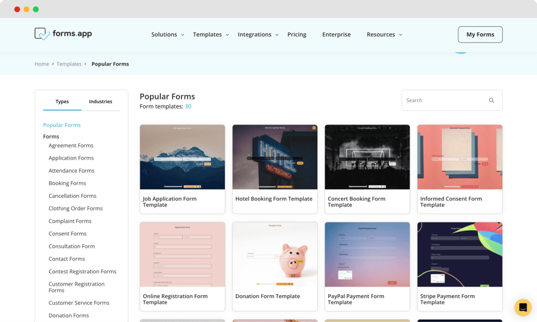Go to Home in the breadcrumb
Image resolution: width=537 pixels, height=322 pixels.
click(x=42, y=64)
